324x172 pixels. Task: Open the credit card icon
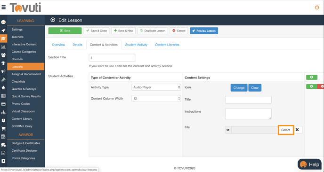coord(3,104)
